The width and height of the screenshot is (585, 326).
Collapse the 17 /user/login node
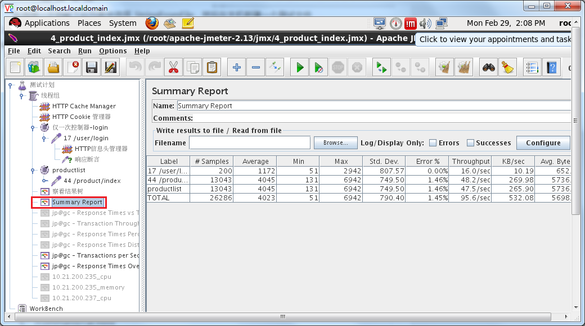coord(44,139)
